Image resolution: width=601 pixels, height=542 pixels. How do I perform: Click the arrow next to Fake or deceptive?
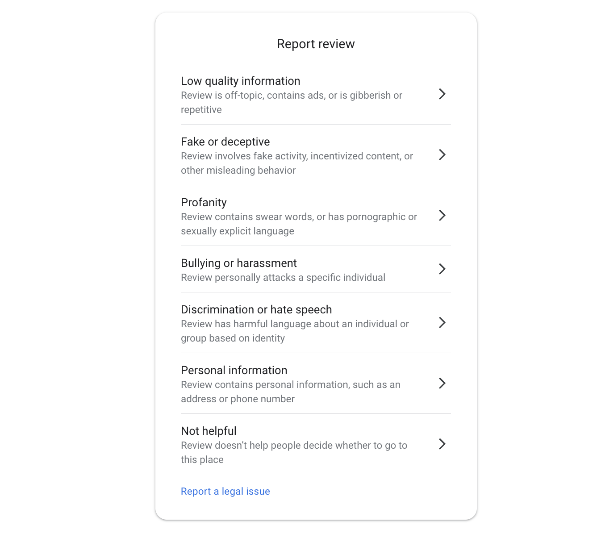442,154
